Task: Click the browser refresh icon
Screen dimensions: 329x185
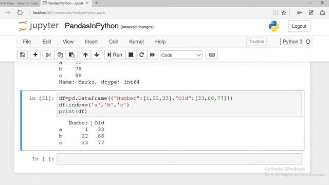Action: 20,13
